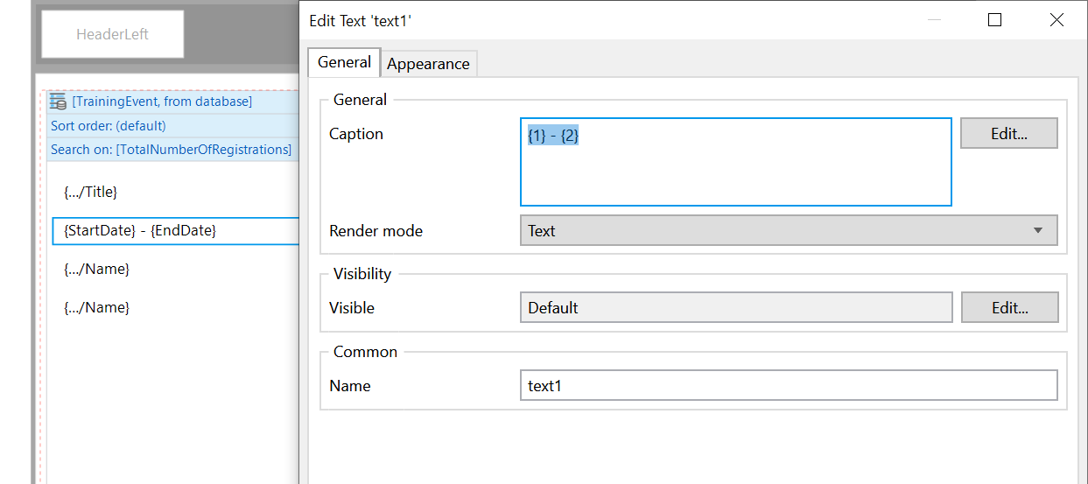The width and height of the screenshot is (1088, 484).
Task: Click the HeaderLeft placeholder region
Action: tap(113, 35)
